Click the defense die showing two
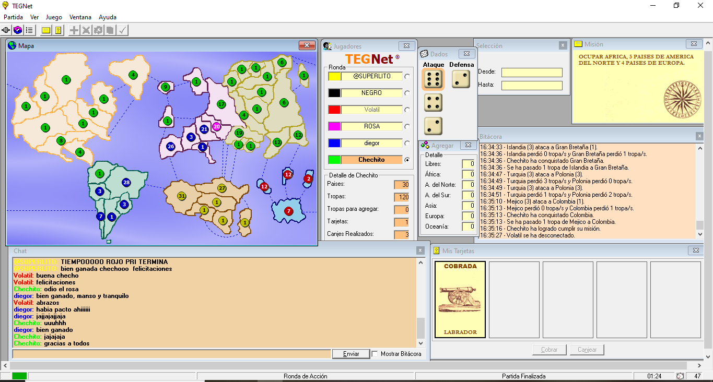Image resolution: width=713 pixels, height=382 pixels. pyautogui.click(x=461, y=79)
